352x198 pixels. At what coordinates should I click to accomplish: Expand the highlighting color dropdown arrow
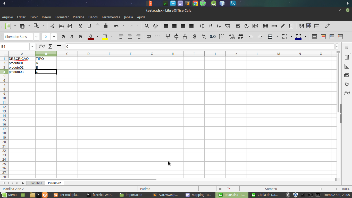[x=112, y=37]
